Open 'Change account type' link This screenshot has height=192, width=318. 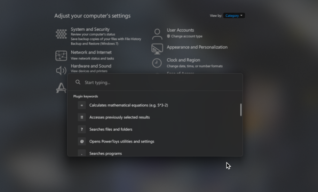tap(186, 36)
